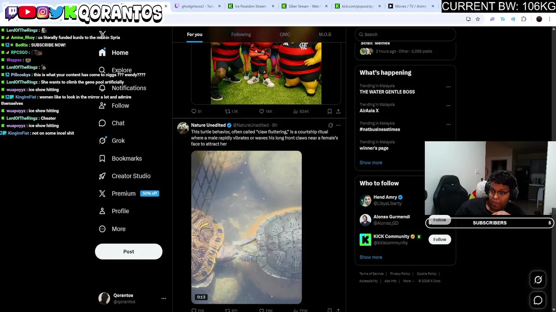This screenshot has width=556, height=312.
Task: Open the browser extensions puzzle icon
Action: coord(524,19)
